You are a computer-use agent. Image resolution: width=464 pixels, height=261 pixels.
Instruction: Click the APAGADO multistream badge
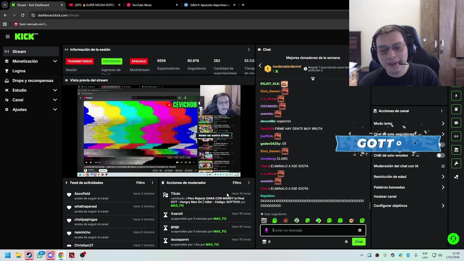tap(138, 61)
